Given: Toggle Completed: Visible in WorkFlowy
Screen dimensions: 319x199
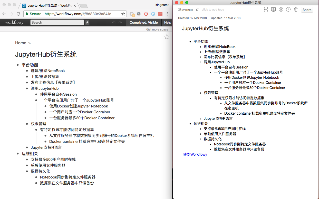Looking at the screenshot, I should (144, 23).
